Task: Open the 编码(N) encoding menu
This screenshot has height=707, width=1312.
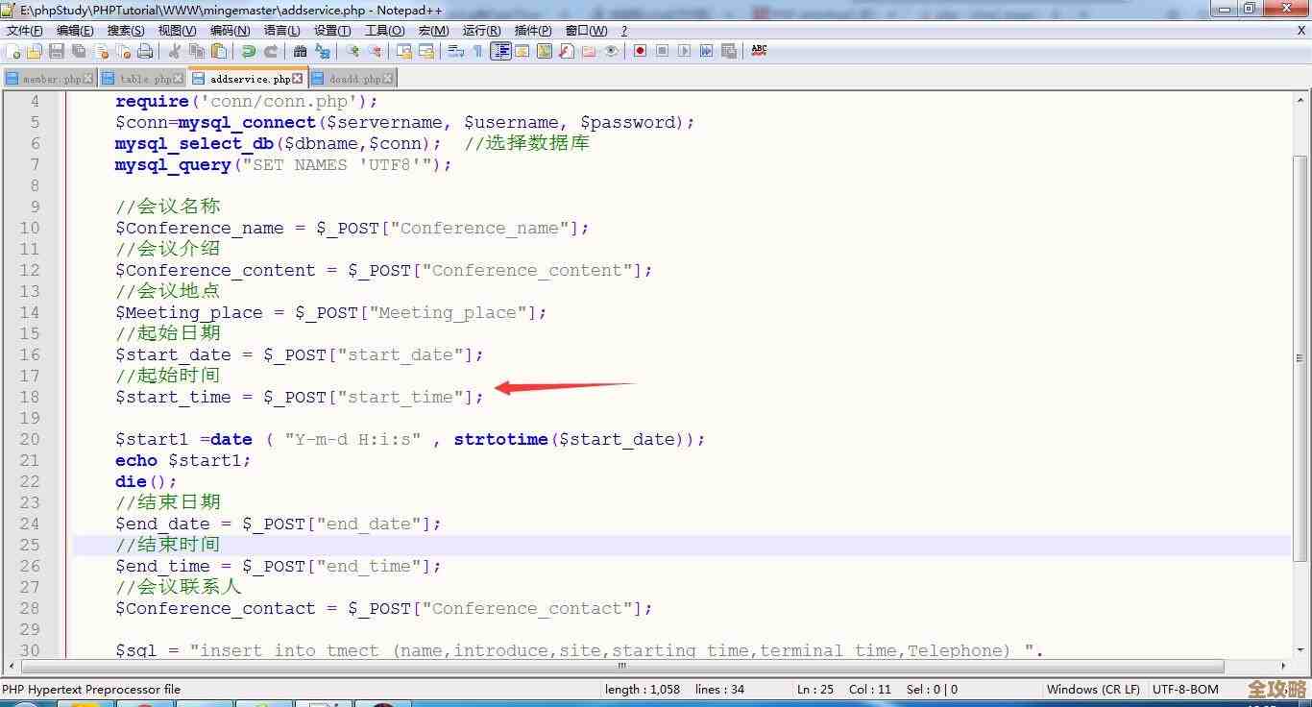Action: (x=230, y=31)
